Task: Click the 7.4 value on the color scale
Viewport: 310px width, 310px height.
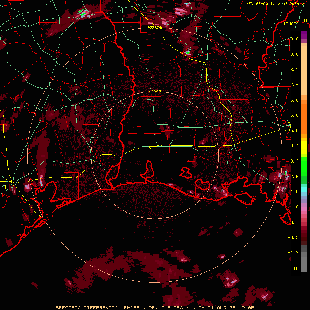Action: coord(294,85)
